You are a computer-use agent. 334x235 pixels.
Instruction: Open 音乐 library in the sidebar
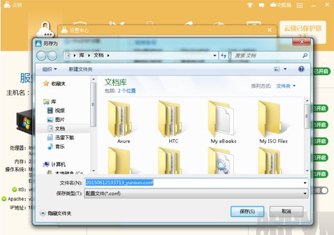coord(56,146)
